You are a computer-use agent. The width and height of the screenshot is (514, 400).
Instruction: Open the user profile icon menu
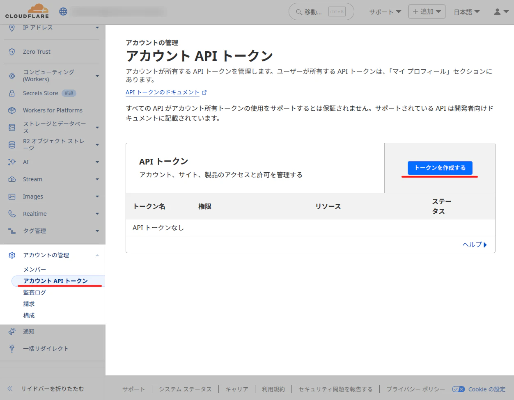tap(501, 12)
